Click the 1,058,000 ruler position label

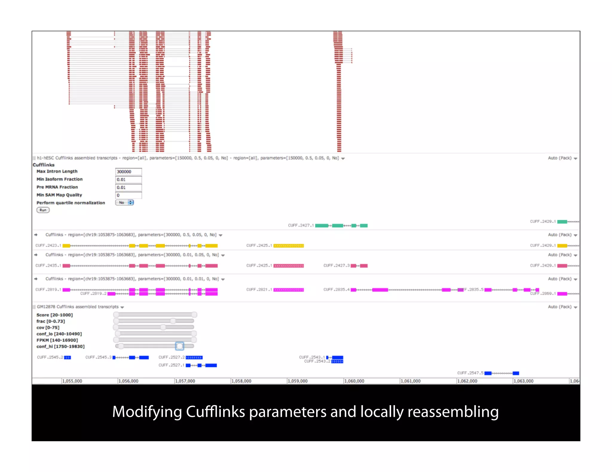[241, 381]
